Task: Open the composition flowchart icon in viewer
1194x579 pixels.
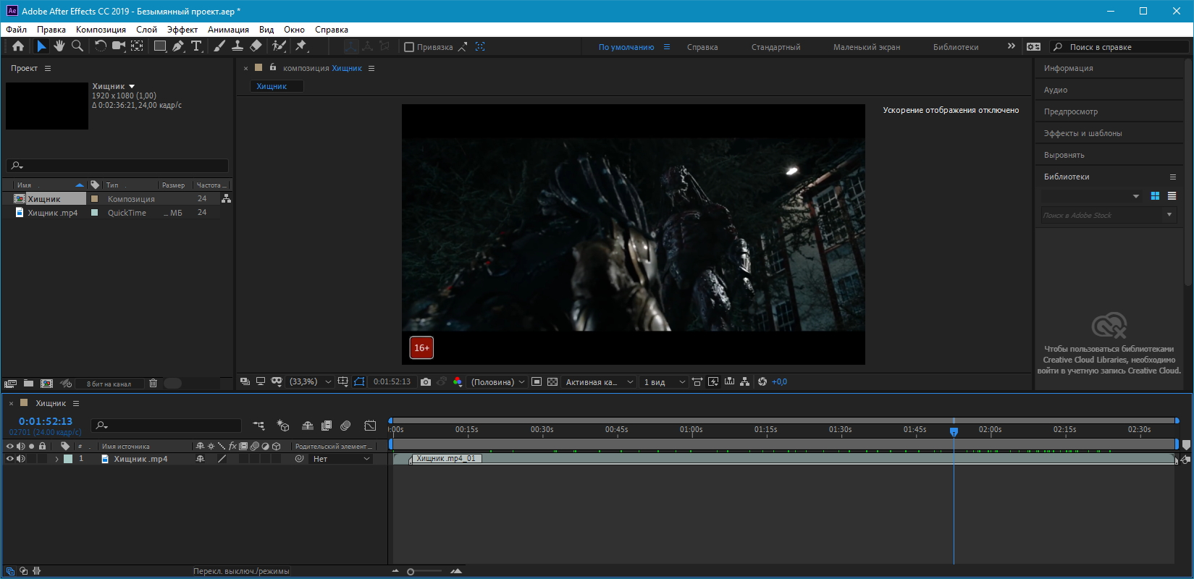Action: pos(745,382)
